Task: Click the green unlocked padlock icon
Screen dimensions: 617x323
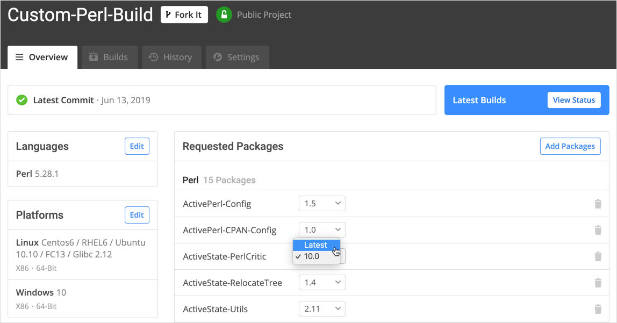Action: [x=224, y=15]
